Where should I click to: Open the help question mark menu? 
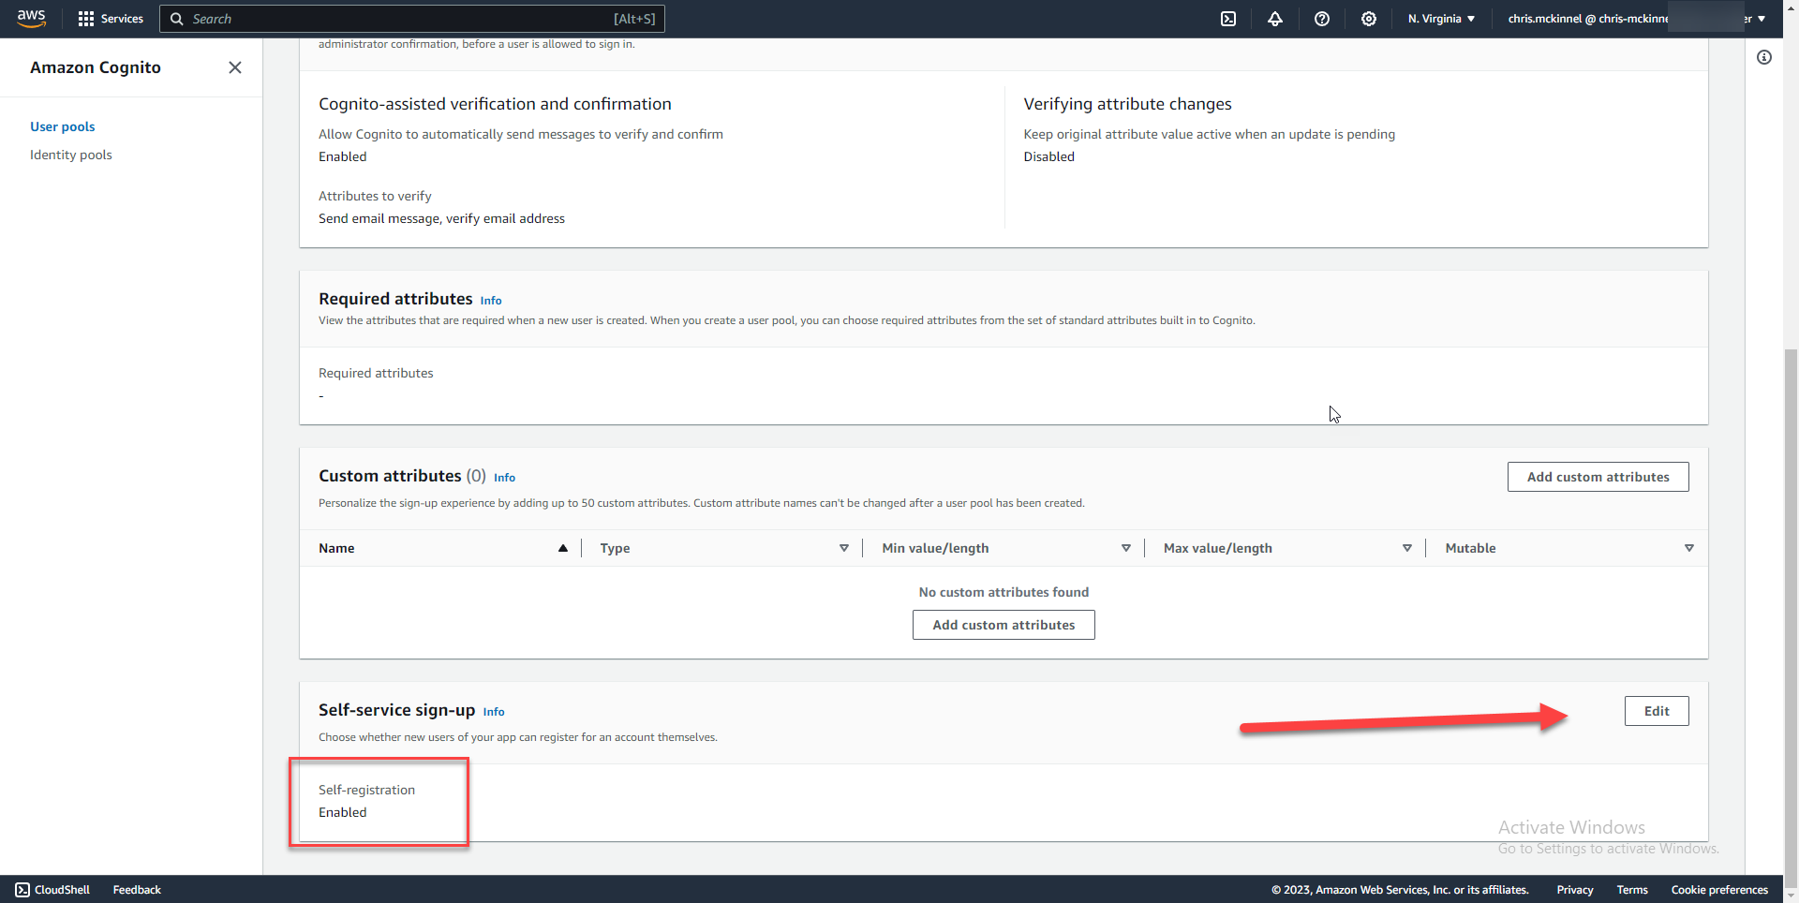[x=1321, y=19]
